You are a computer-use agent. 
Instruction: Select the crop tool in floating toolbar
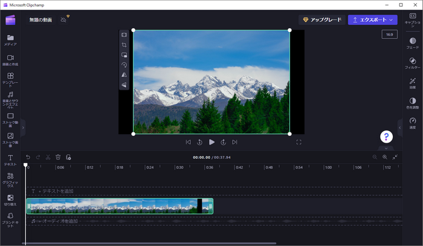point(124,45)
